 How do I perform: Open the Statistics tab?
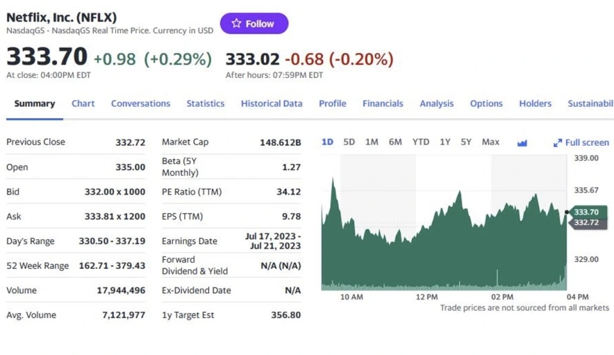205,103
